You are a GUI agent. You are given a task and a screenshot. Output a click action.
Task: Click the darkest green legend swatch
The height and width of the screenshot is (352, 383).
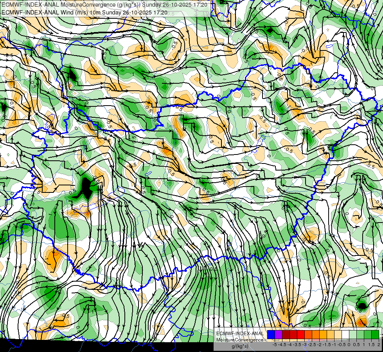(x=375, y=335)
